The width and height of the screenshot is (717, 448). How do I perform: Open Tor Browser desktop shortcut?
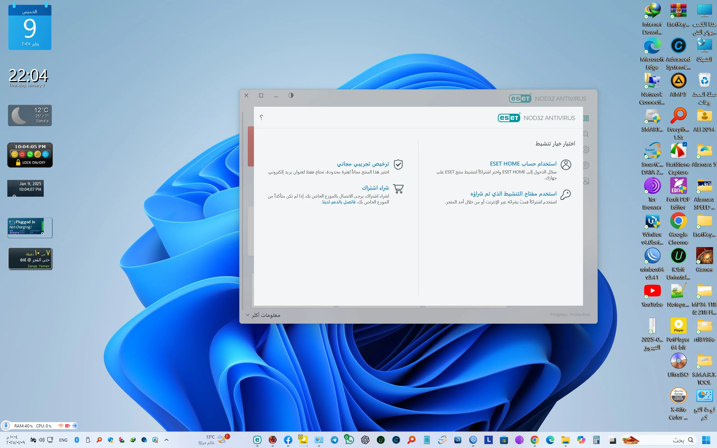point(652,194)
